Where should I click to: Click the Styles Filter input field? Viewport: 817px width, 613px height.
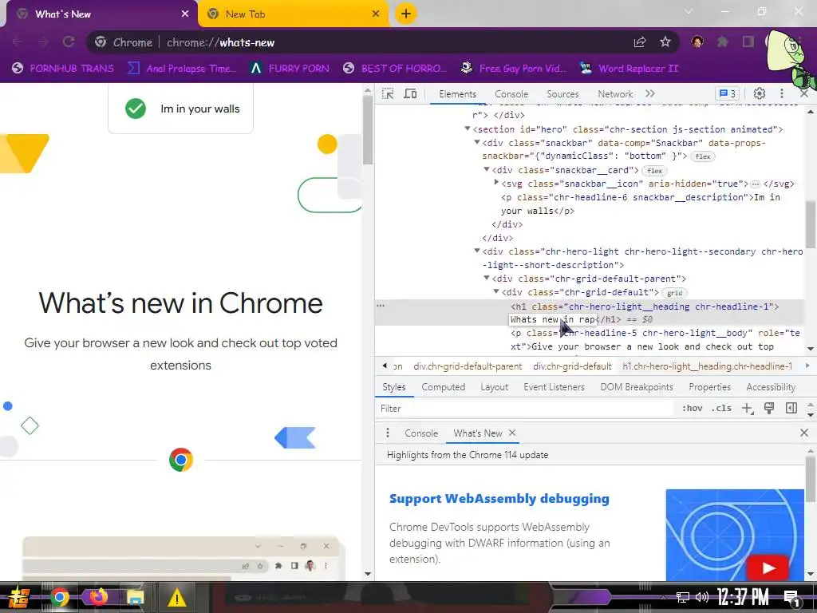point(527,408)
